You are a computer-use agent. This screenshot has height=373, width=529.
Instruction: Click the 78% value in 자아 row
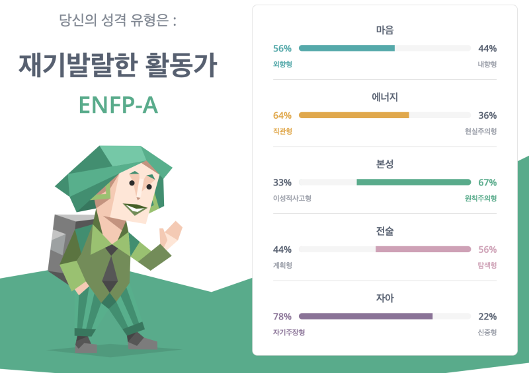point(282,316)
